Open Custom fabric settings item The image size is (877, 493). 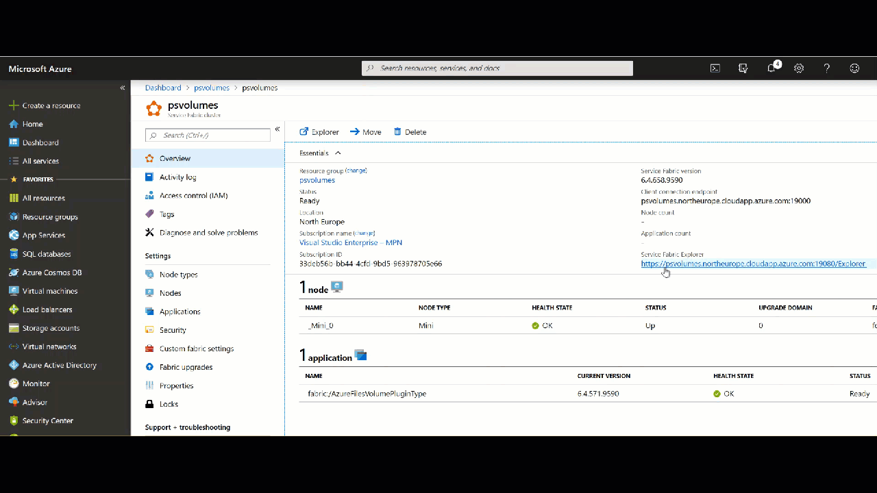click(x=208, y=349)
